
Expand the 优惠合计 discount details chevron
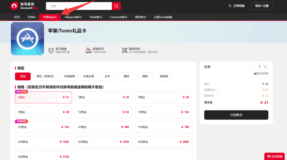click(218, 90)
